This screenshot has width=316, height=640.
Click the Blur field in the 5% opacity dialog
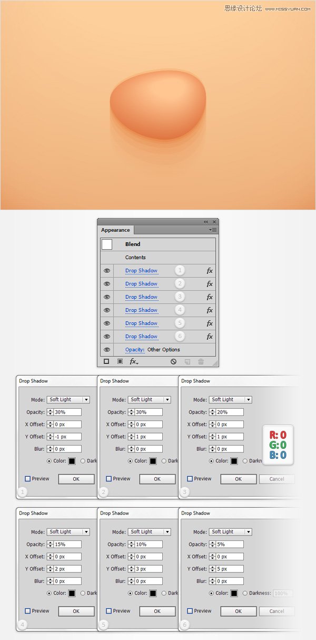[229, 581]
